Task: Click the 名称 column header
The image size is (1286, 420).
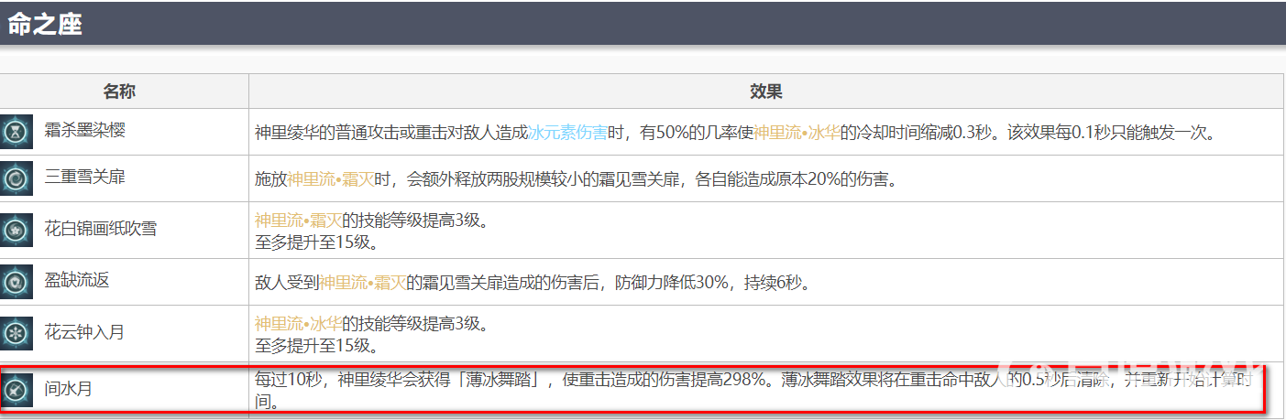Action: 119,92
